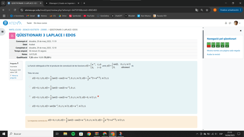244x137 pixels.
Task: Bookmark this page with the star icon
Action: [207, 10]
